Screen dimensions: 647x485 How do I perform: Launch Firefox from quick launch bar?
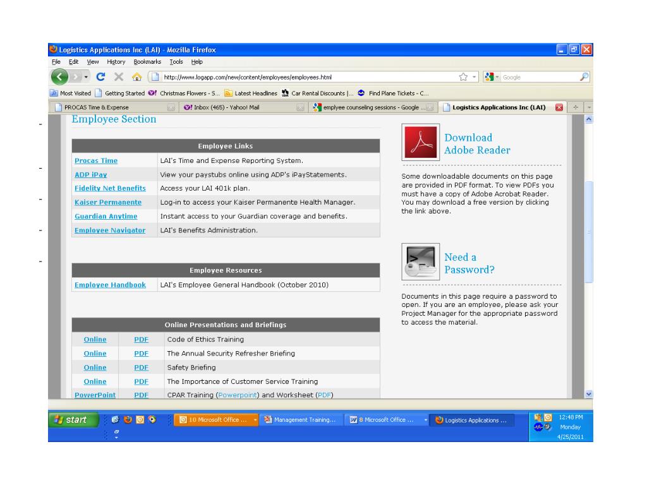128,420
